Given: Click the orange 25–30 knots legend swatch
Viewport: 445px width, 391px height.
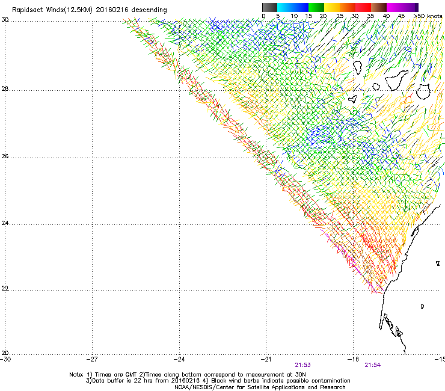Looking at the screenshot, I should [348, 7].
